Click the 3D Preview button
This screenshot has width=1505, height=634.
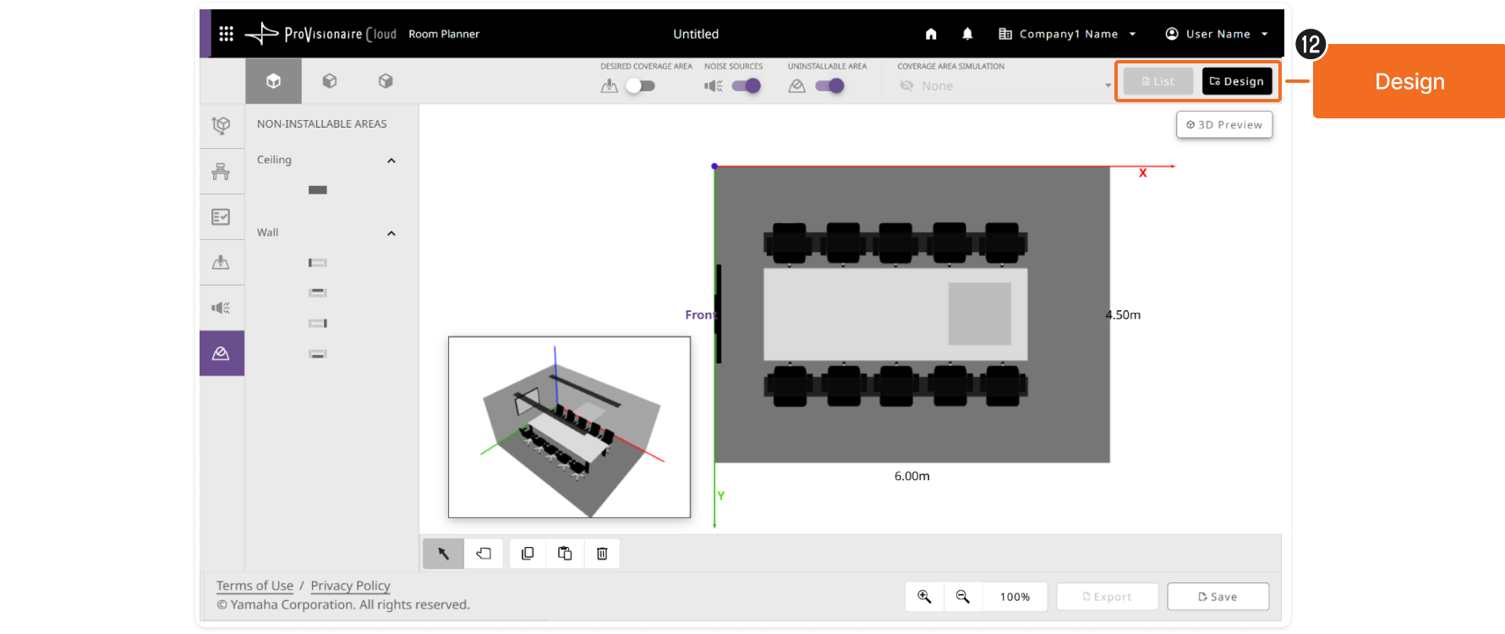click(x=1224, y=125)
